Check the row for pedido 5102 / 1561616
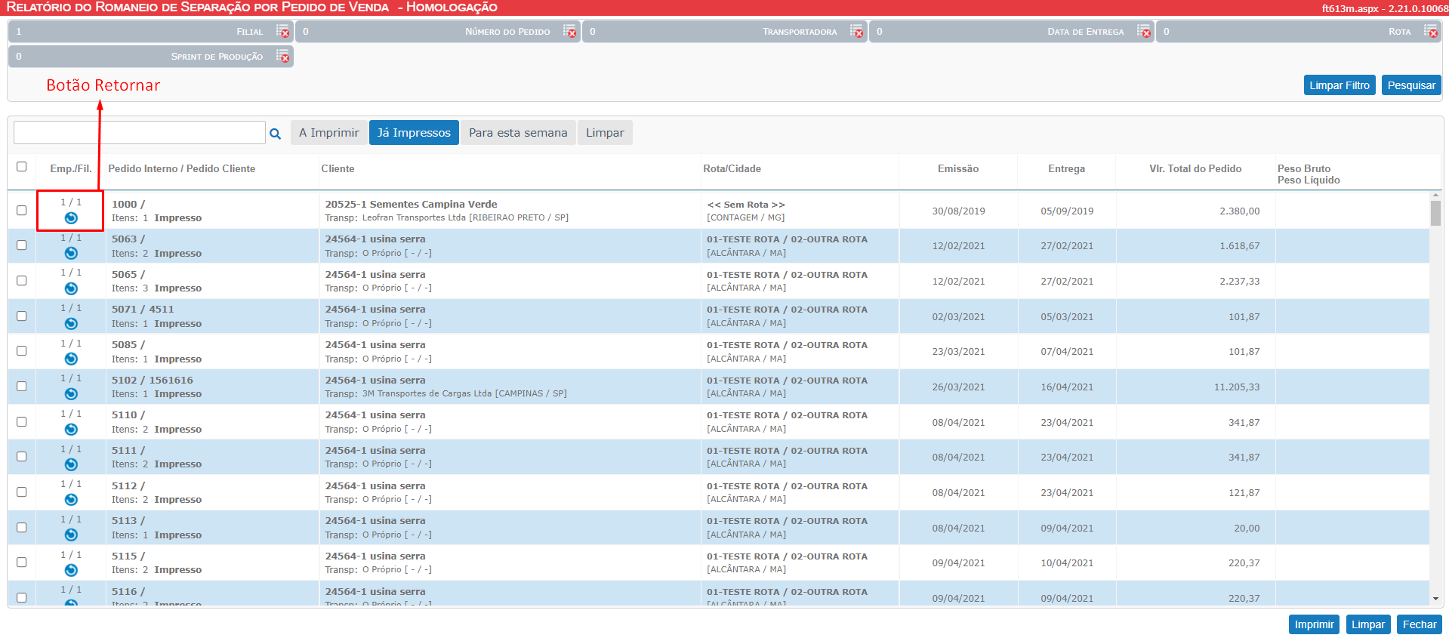 click(21, 386)
